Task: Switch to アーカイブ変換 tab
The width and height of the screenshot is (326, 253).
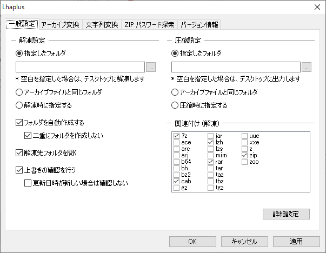Action: tap(61, 24)
